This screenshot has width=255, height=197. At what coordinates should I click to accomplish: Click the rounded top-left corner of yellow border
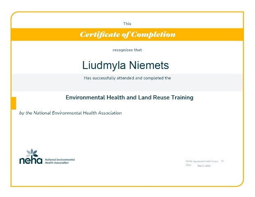pyautogui.click(x=13, y=14)
